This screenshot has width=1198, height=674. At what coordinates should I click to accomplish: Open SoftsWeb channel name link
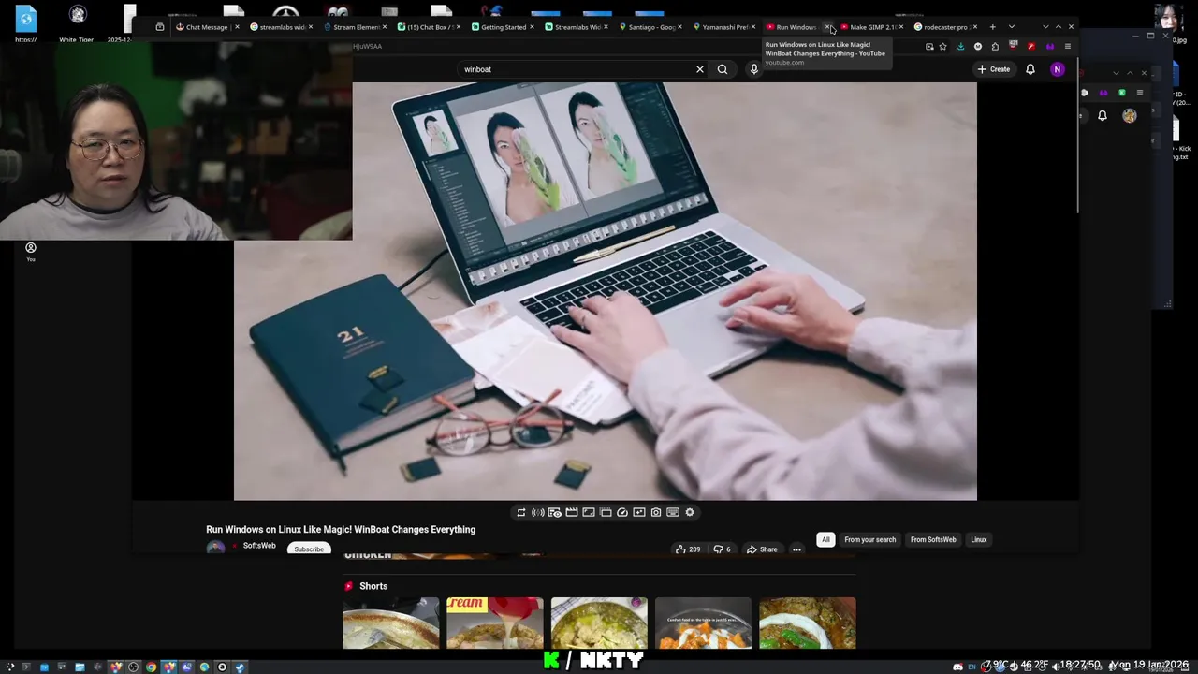pyautogui.click(x=259, y=546)
